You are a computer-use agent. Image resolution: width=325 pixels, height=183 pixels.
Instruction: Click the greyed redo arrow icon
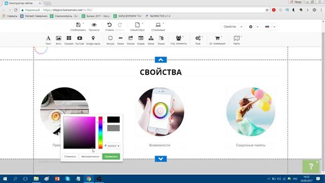point(120,25)
